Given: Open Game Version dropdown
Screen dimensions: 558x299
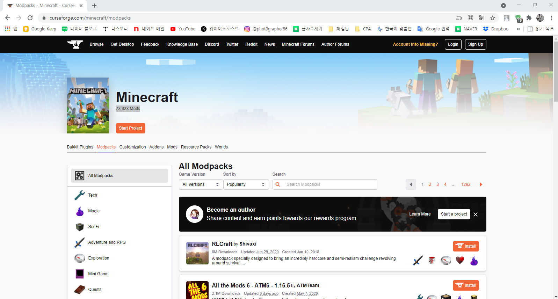Looking at the screenshot, I should (201, 184).
